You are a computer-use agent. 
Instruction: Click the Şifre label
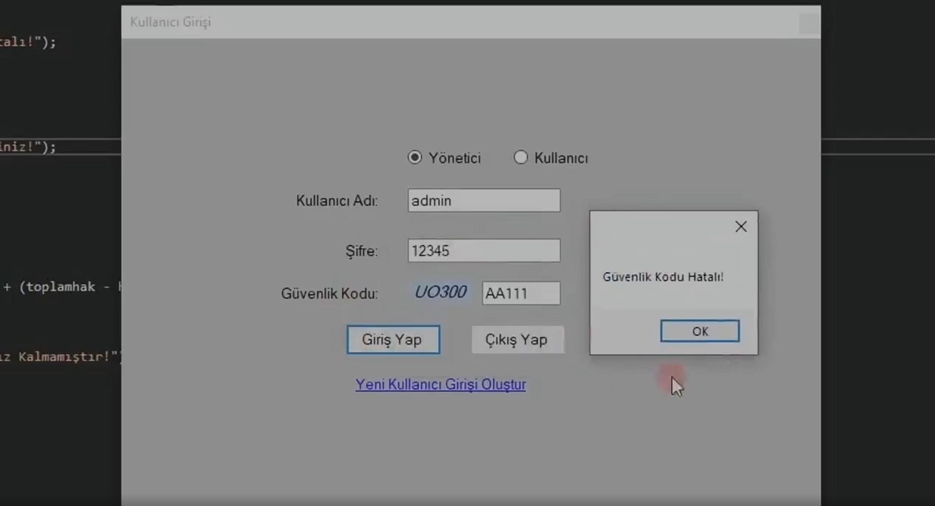361,251
